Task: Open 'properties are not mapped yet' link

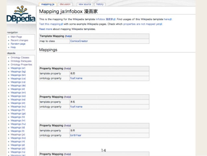Action: pos(141,24)
